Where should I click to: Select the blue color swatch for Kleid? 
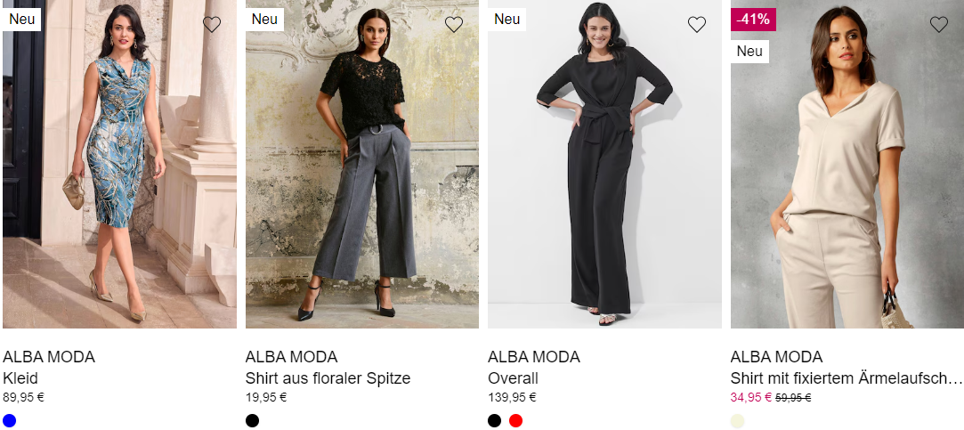9,421
